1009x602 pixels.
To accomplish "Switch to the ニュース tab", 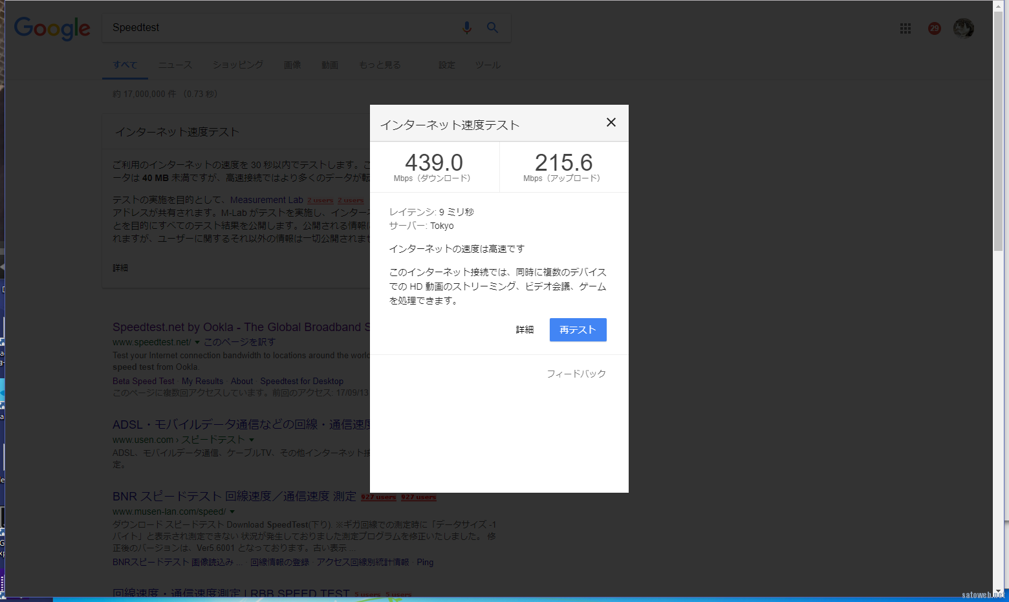I will point(175,65).
